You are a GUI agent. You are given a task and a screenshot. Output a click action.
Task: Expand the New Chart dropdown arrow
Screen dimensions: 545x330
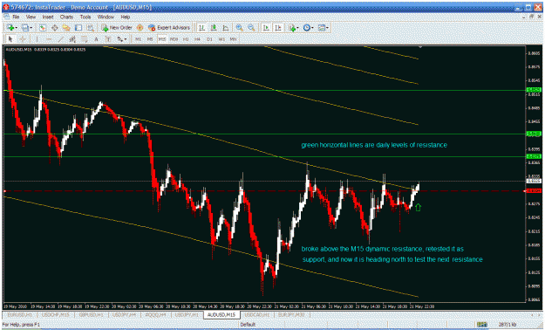point(16,28)
